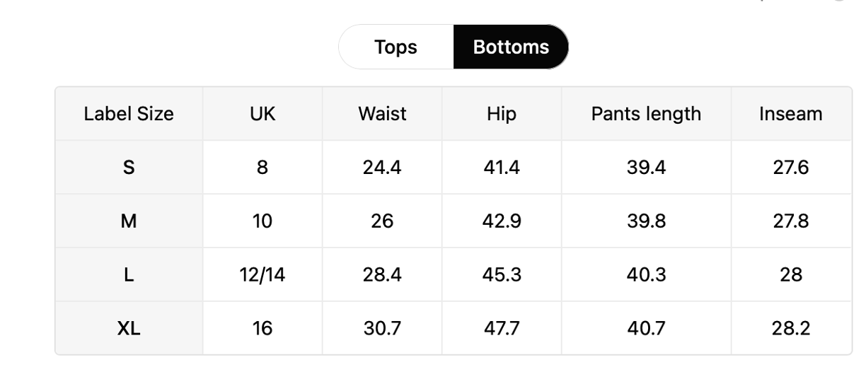
Task: Select the Bottoms tab
Action: coord(511,47)
